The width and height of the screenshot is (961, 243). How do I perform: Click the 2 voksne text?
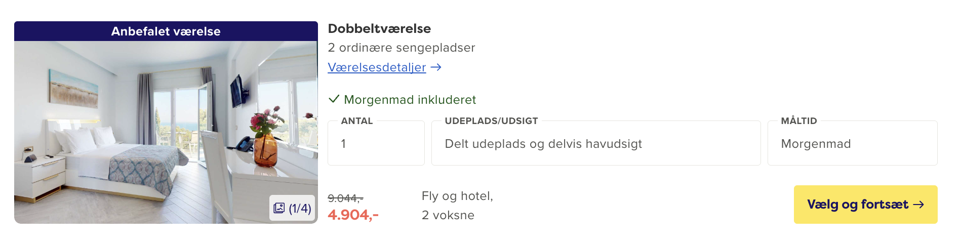[448, 215]
